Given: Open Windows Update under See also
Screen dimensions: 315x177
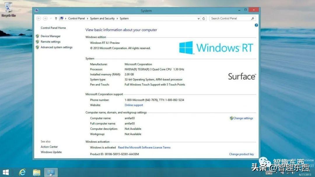Looking at the screenshot, I should coord(51,152).
